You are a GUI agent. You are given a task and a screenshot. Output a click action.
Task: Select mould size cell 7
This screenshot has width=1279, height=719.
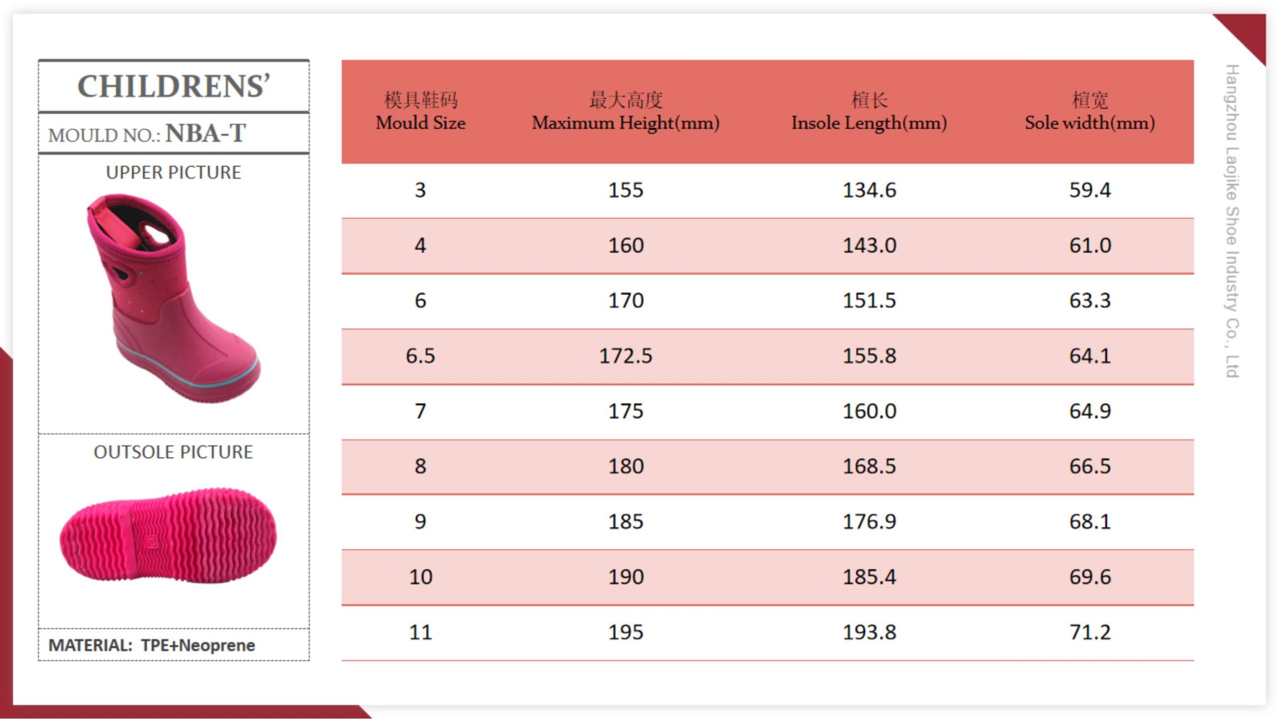coord(420,411)
